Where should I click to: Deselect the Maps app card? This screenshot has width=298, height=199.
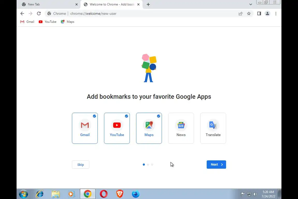pos(149,128)
